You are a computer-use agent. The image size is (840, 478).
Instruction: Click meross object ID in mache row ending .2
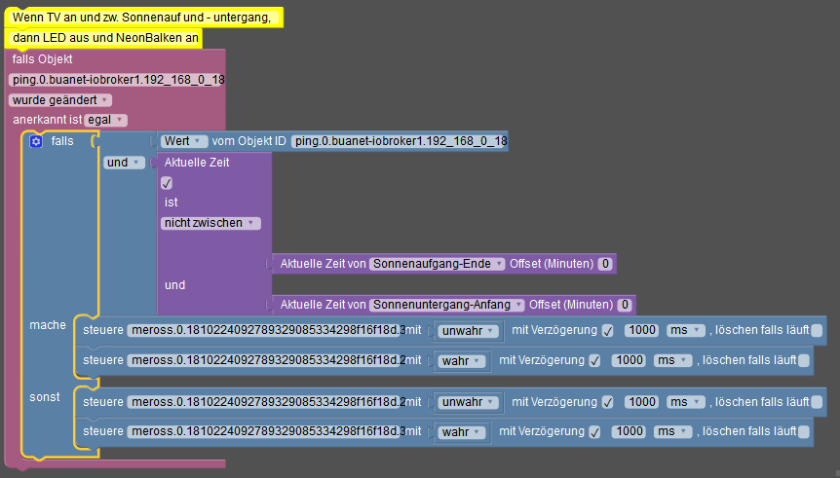click(x=266, y=361)
